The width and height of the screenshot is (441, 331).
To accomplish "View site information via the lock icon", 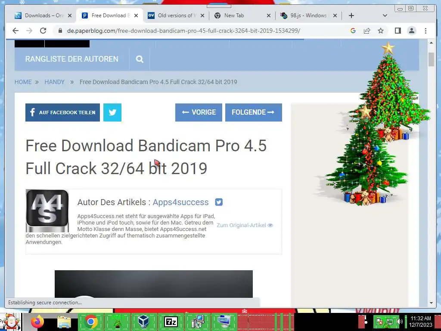I will click(x=60, y=31).
